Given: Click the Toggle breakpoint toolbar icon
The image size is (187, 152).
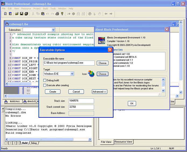Looking at the screenshot, I should pos(69,14).
